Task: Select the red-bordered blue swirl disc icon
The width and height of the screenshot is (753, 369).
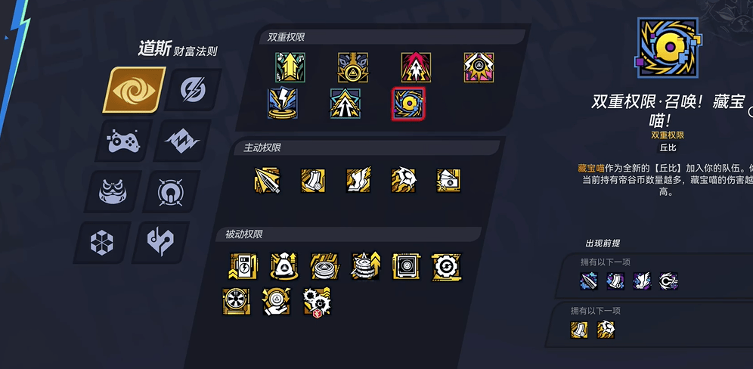Action: (408, 104)
